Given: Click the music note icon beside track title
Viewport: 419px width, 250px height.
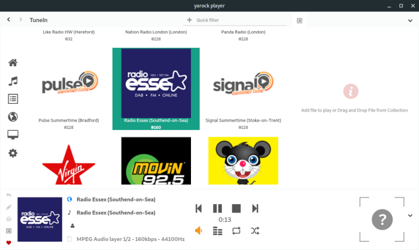Looking at the screenshot, I should tap(69, 212).
